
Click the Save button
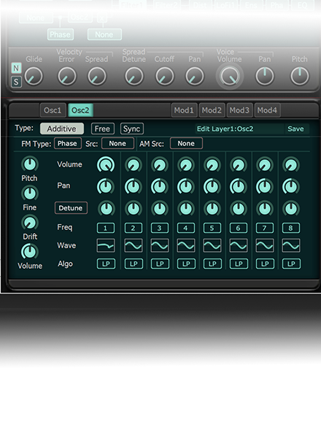tap(295, 129)
